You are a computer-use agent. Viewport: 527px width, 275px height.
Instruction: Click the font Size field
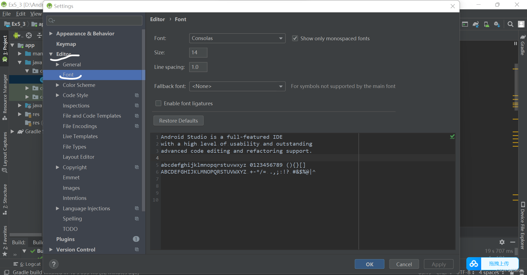pyautogui.click(x=198, y=52)
